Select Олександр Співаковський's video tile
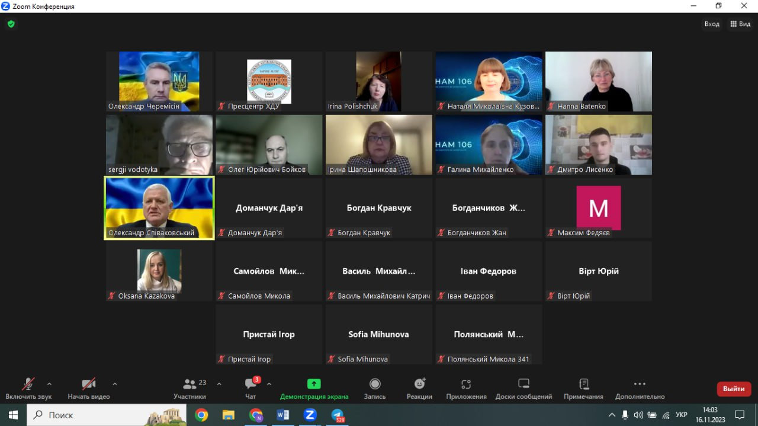This screenshot has width=758, height=426. tap(159, 208)
